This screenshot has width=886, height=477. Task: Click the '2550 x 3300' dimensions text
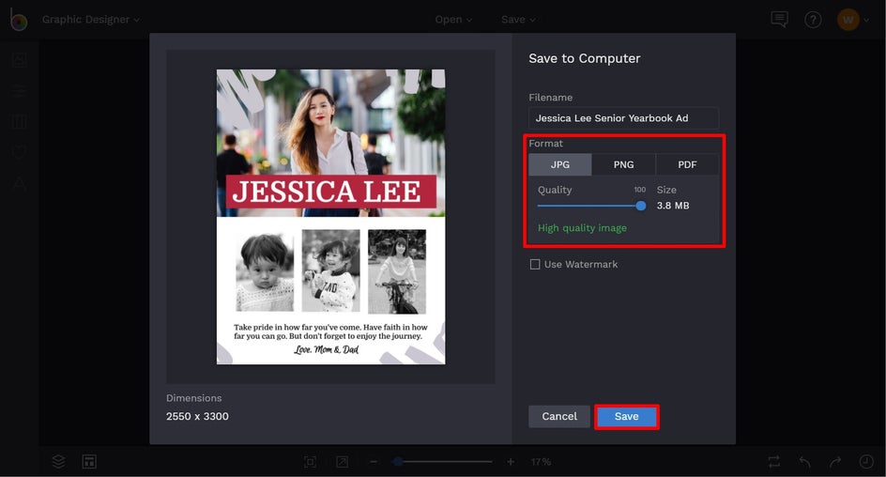[197, 417]
